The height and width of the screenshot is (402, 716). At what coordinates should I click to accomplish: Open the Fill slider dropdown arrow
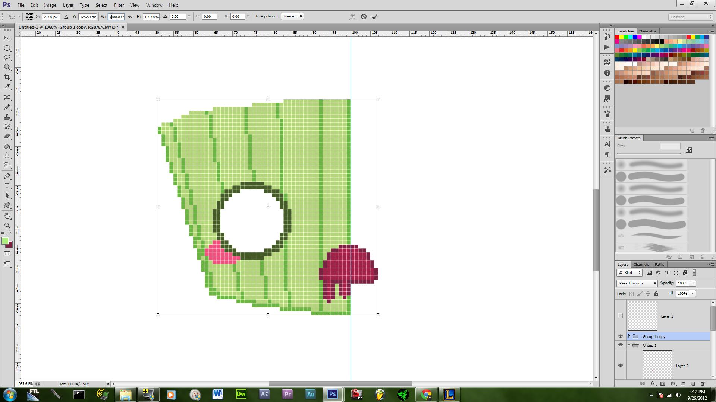(x=693, y=294)
